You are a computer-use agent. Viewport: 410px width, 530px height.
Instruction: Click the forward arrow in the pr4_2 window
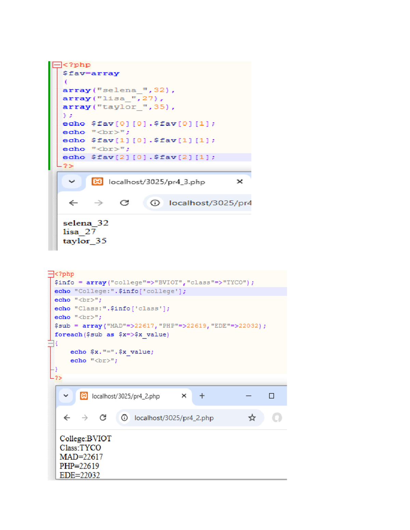[85, 418]
